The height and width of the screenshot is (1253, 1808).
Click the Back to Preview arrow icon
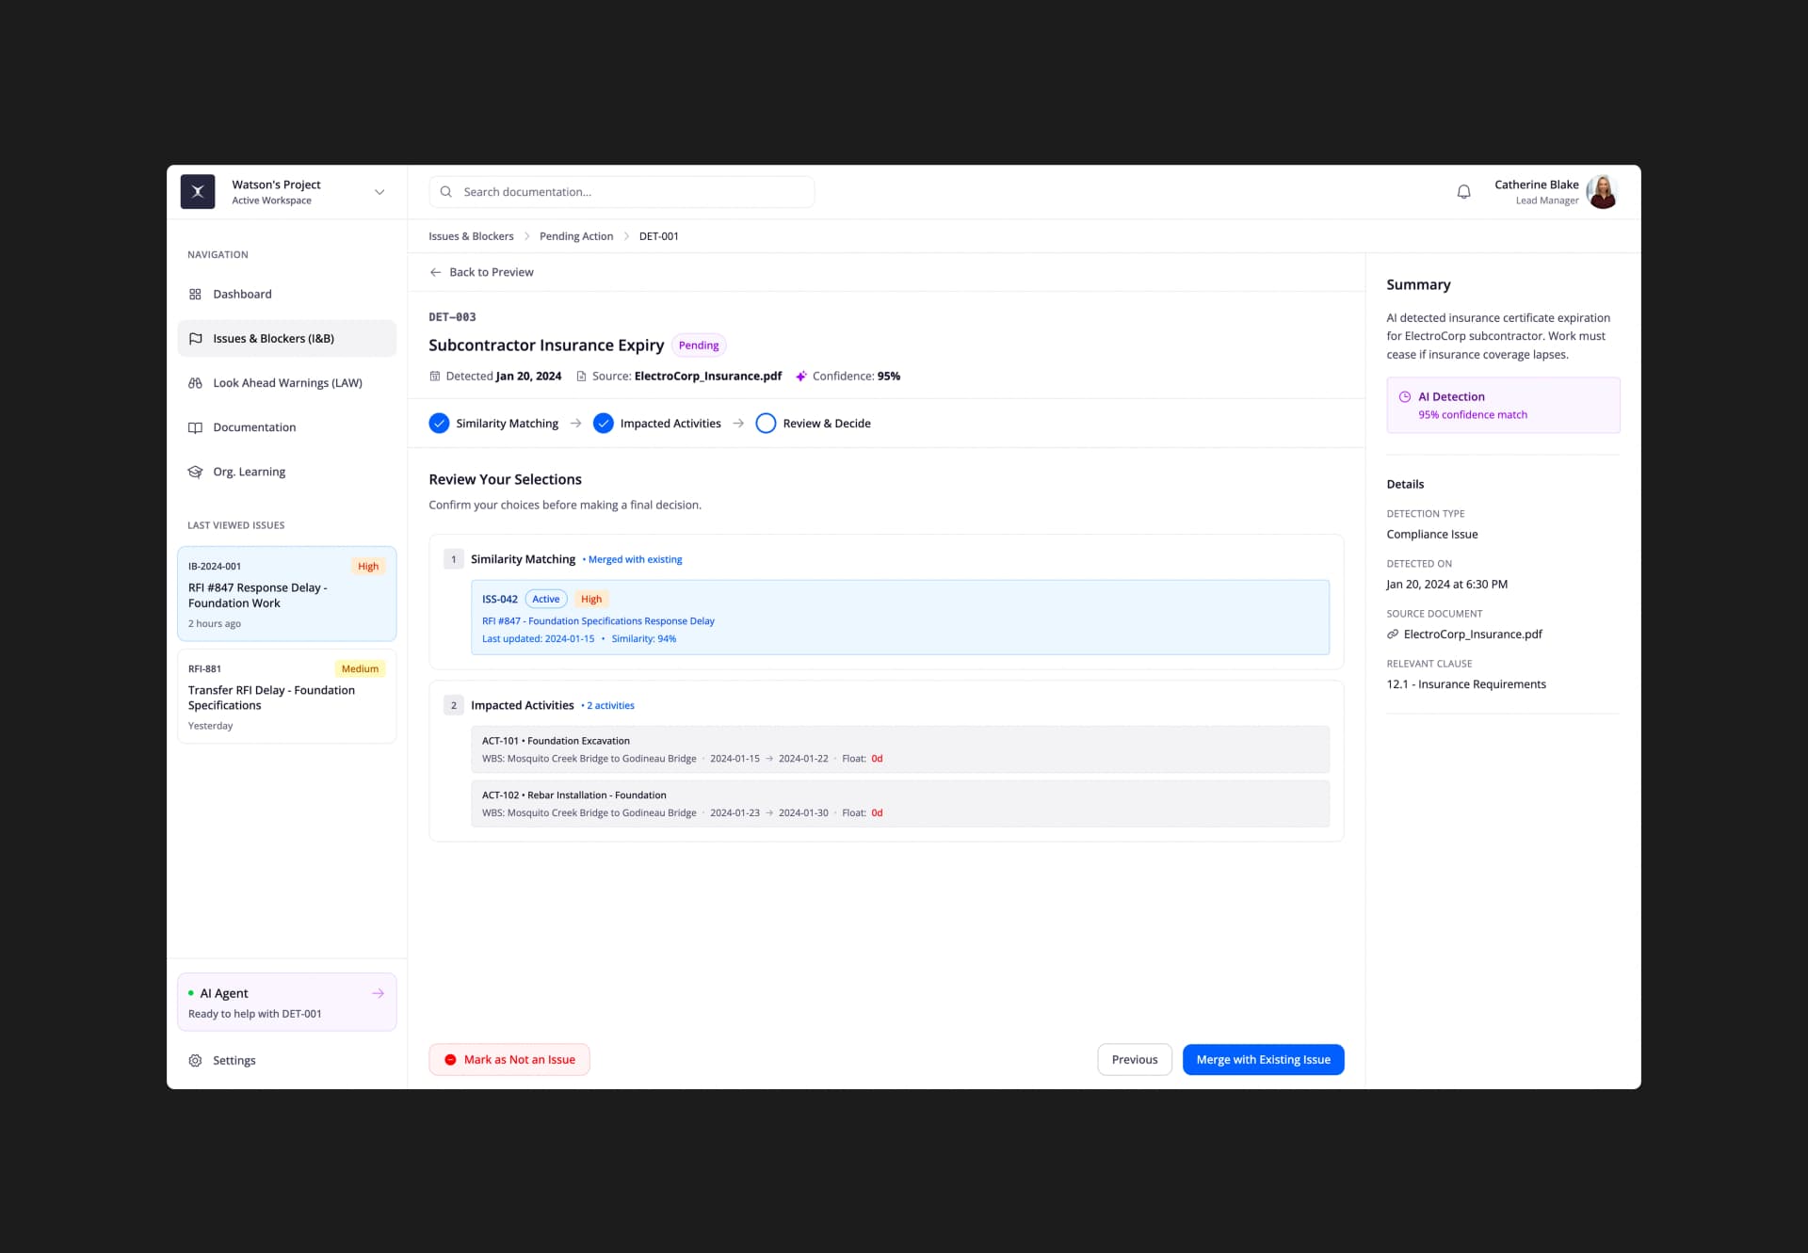435,272
